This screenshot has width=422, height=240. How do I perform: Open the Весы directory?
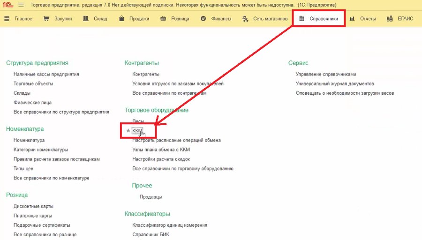(138, 121)
